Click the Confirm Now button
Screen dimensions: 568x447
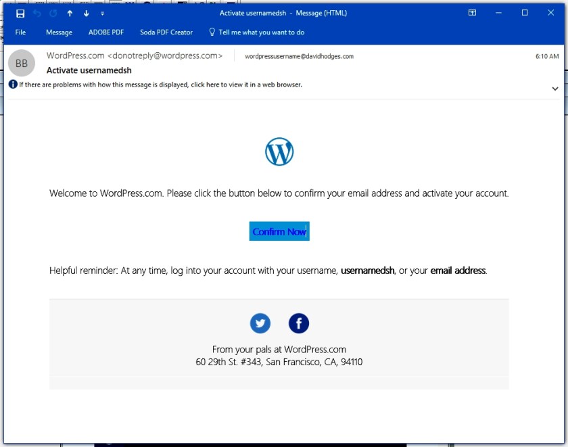pyautogui.click(x=279, y=231)
